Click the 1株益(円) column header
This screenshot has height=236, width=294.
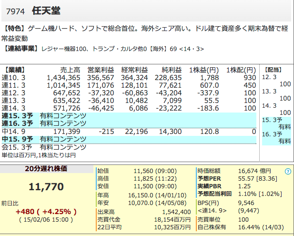204,70
